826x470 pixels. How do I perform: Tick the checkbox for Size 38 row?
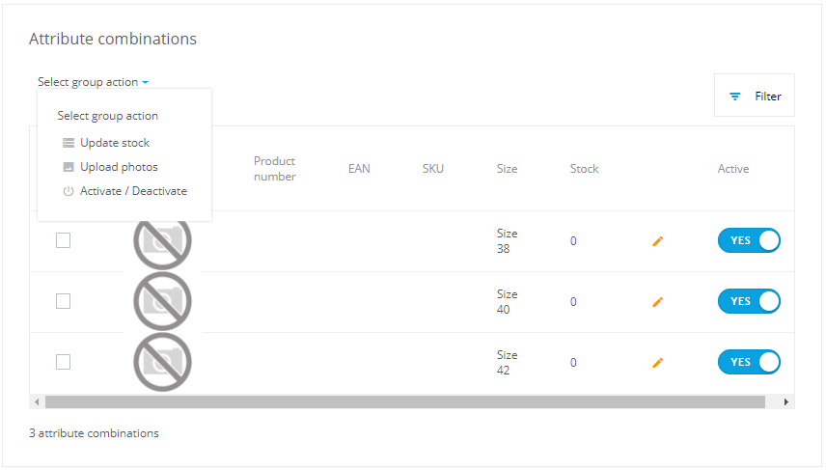point(63,240)
